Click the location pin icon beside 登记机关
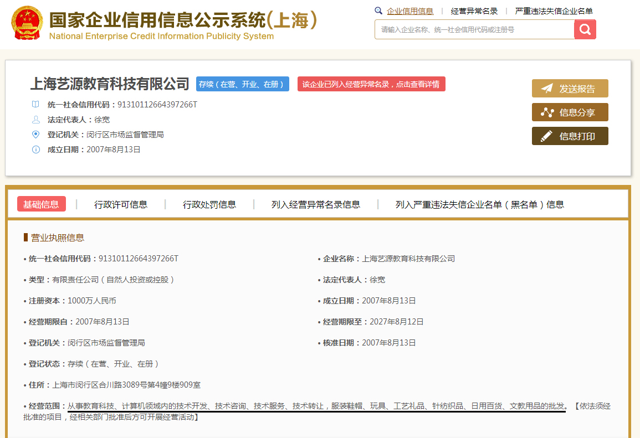Viewport: 640px width, 438px height. coord(36,135)
